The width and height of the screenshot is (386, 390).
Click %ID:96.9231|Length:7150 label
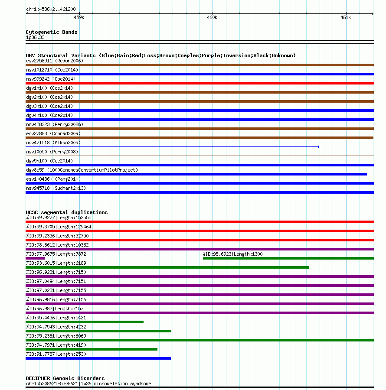point(56,273)
